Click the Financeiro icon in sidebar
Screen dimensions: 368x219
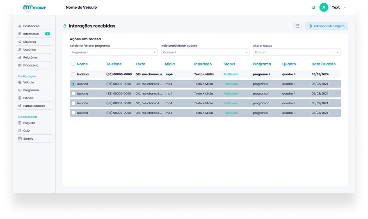tap(20, 65)
